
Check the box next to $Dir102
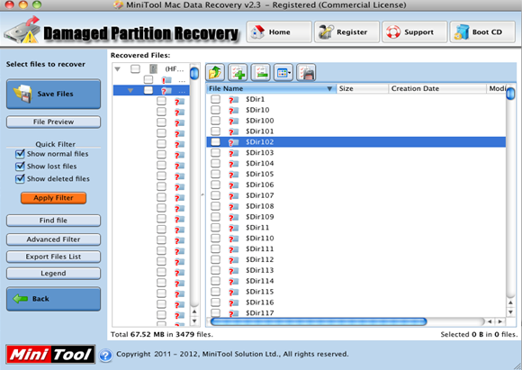215,142
